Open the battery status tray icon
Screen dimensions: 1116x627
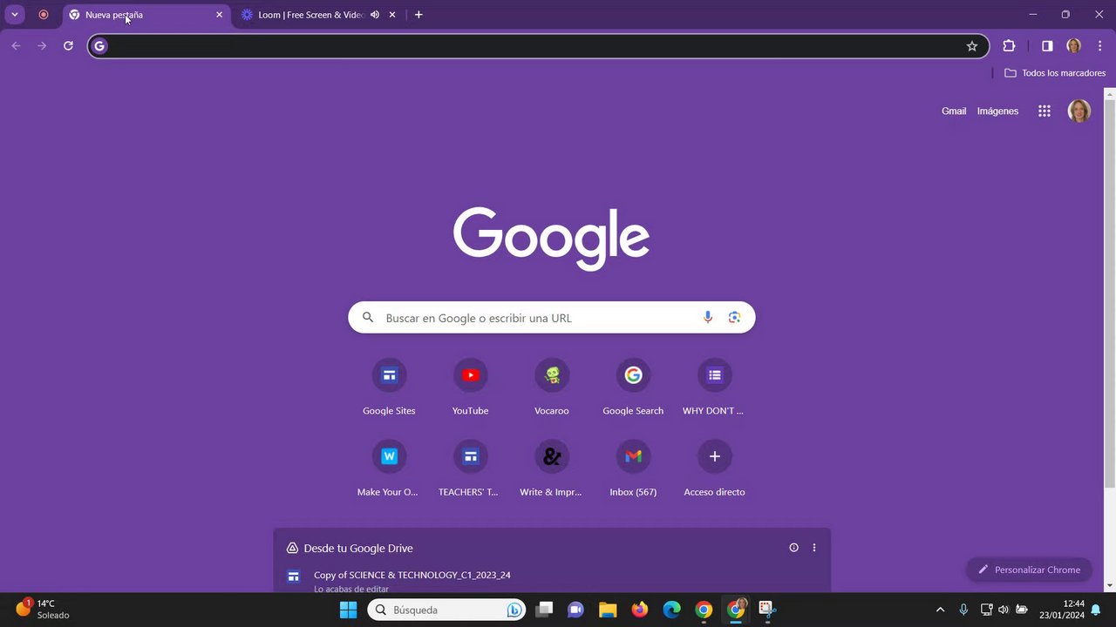(x=1022, y=610)
